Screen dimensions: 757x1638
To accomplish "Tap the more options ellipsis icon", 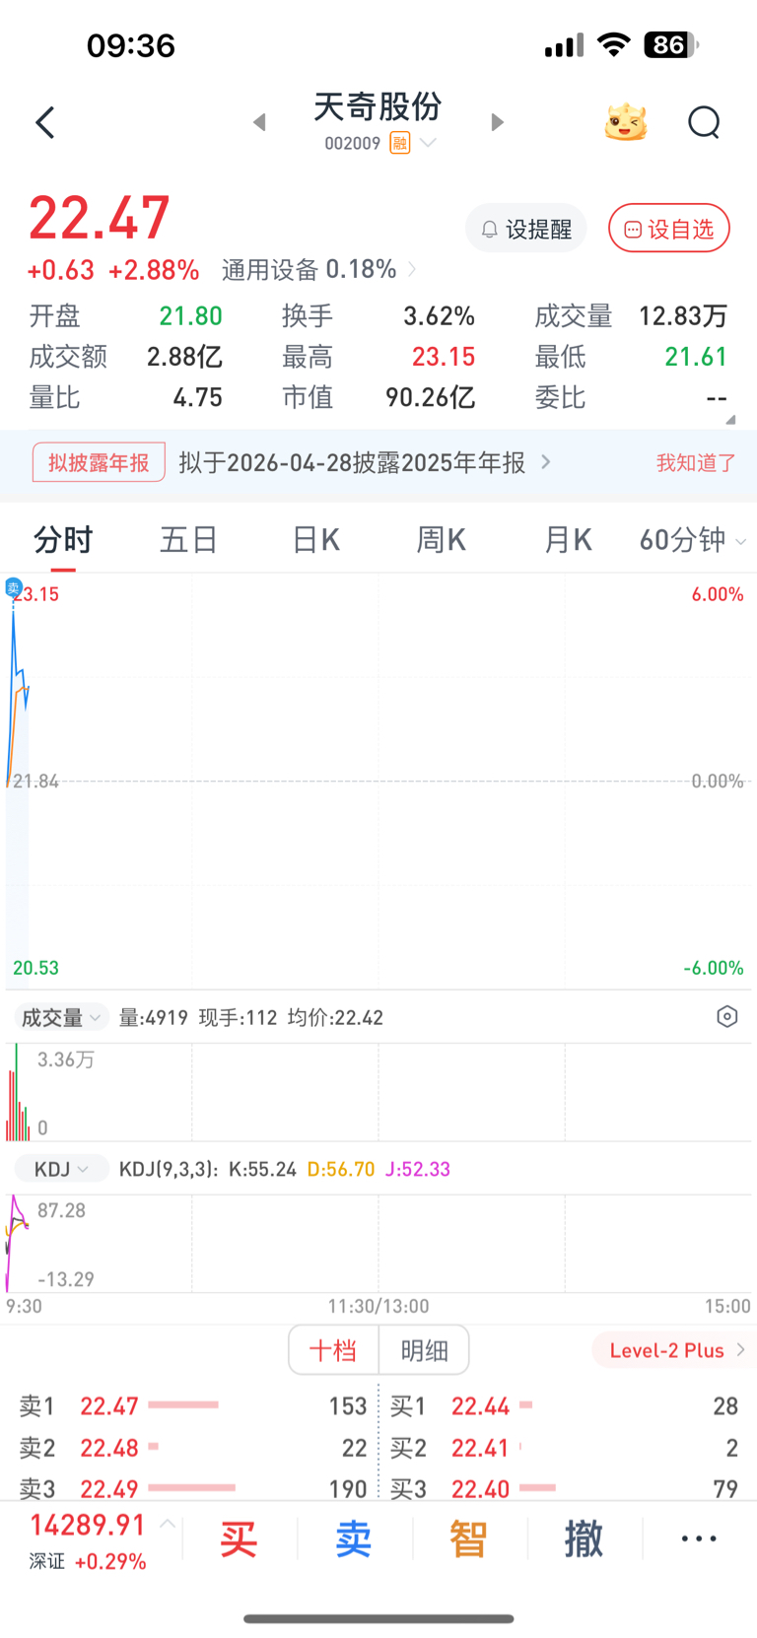I will tap(699, 1538).
